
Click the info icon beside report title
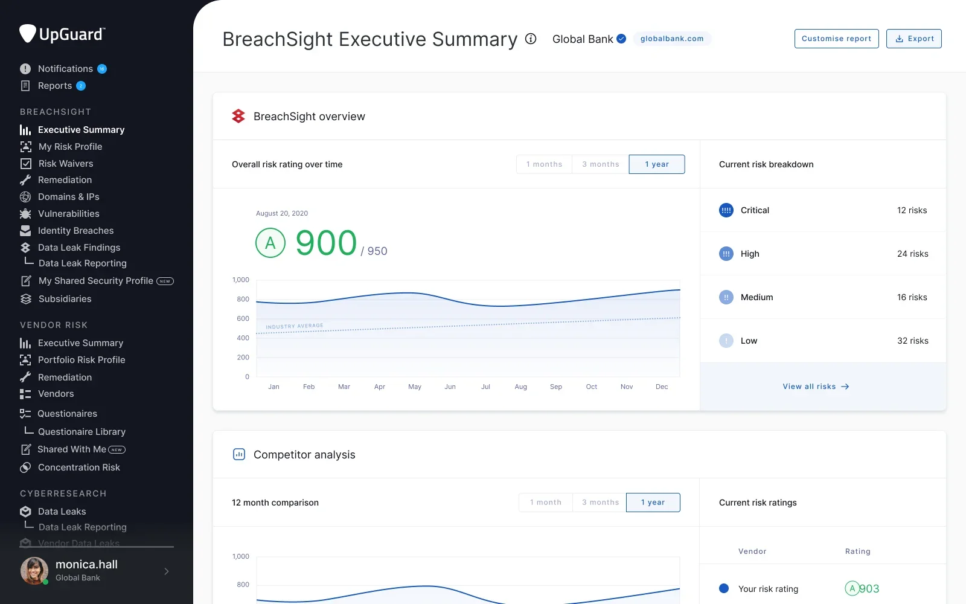click(531, 39)
